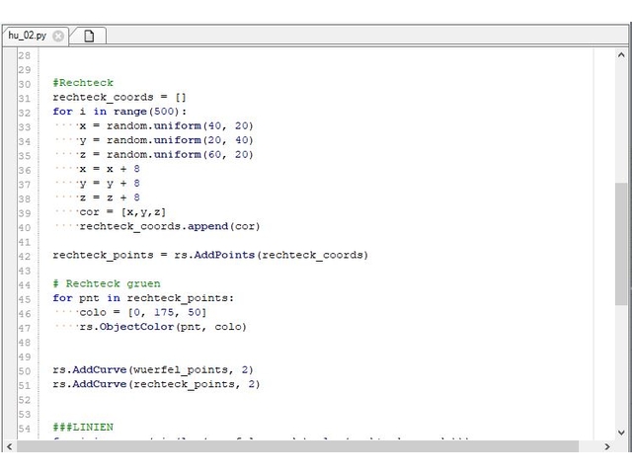This screenshot has height=474, width=632.
Task: Click rs.ObjectColor(pnt, colo) line
Action: click(x=163, y=327)
